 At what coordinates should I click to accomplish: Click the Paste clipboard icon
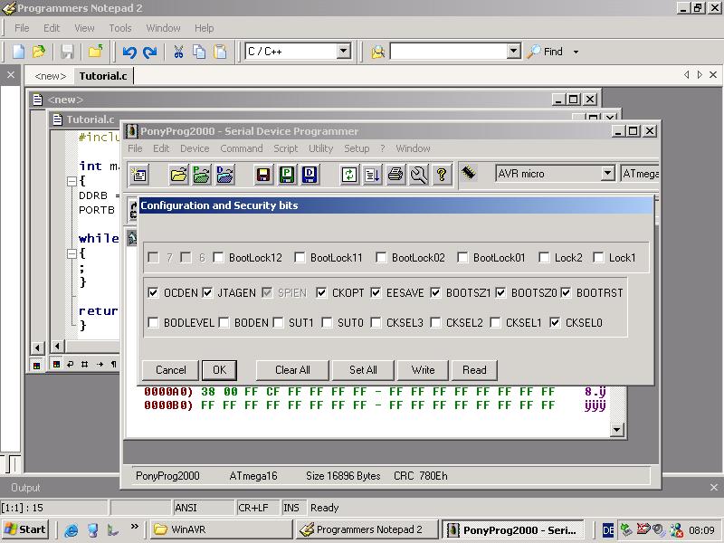[221, 52]
